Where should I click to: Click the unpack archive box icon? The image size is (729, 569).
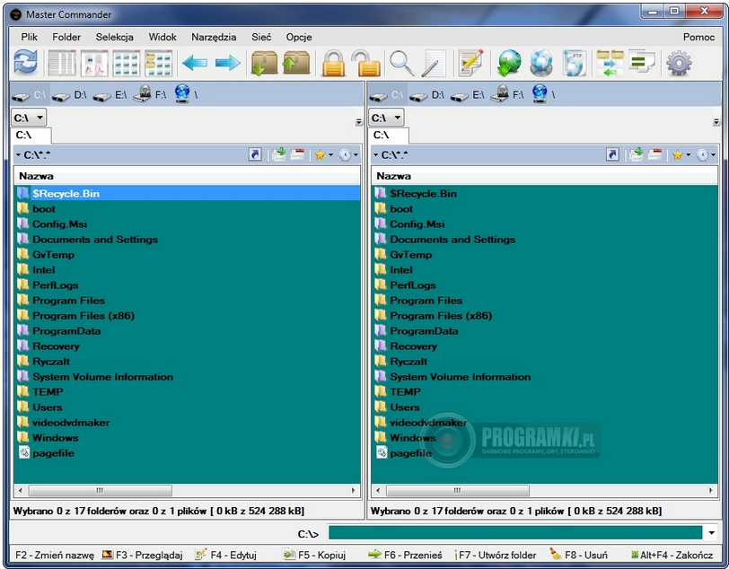pos(296,63)
